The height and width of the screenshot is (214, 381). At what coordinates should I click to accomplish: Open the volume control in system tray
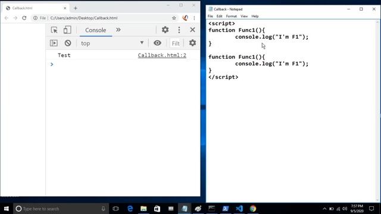point(345,209)
